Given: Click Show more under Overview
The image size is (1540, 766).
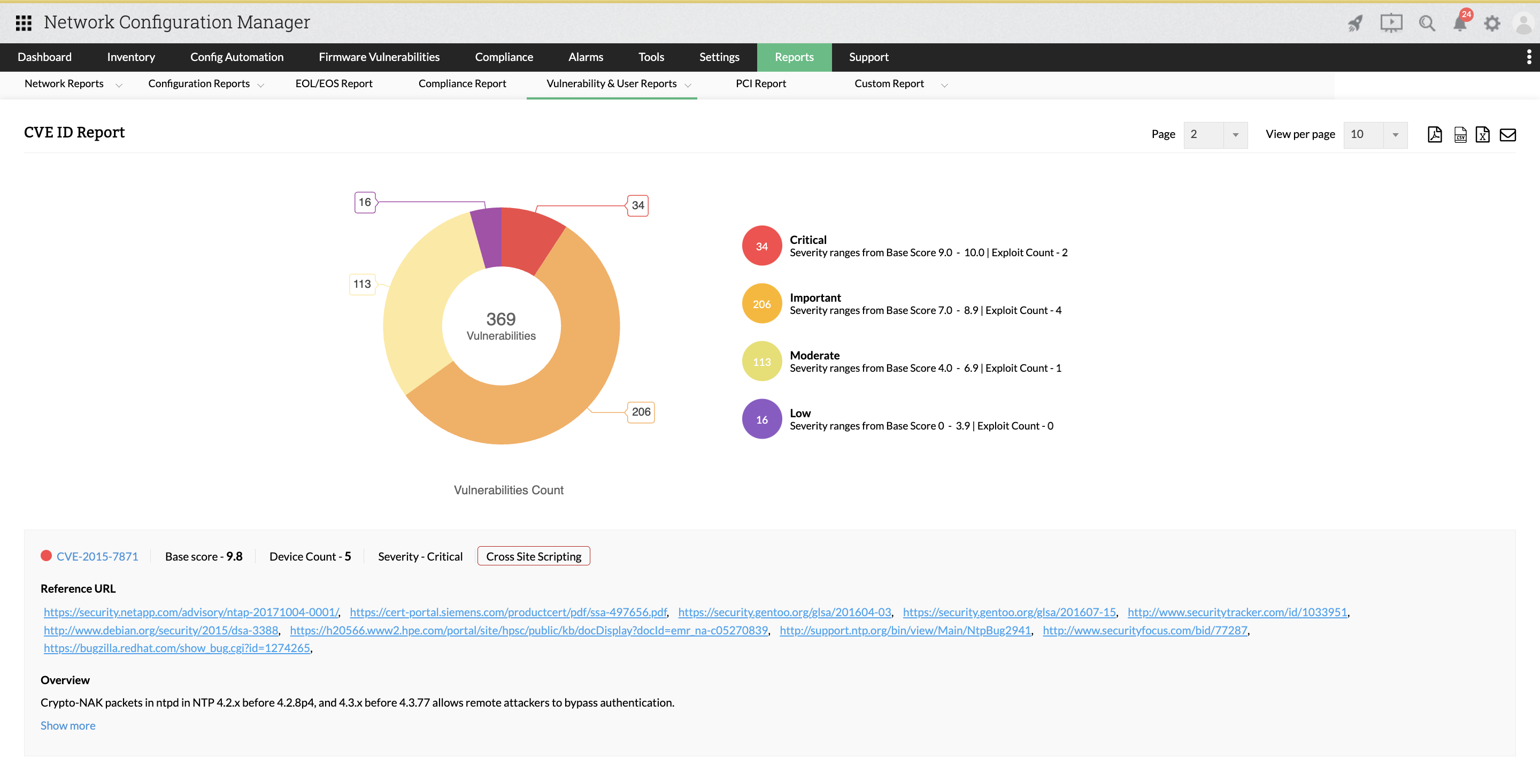Looking at the screenshot, I should pos(67,725).
